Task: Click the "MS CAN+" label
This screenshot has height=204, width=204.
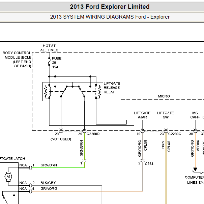Action: click(x=195, y=115)
